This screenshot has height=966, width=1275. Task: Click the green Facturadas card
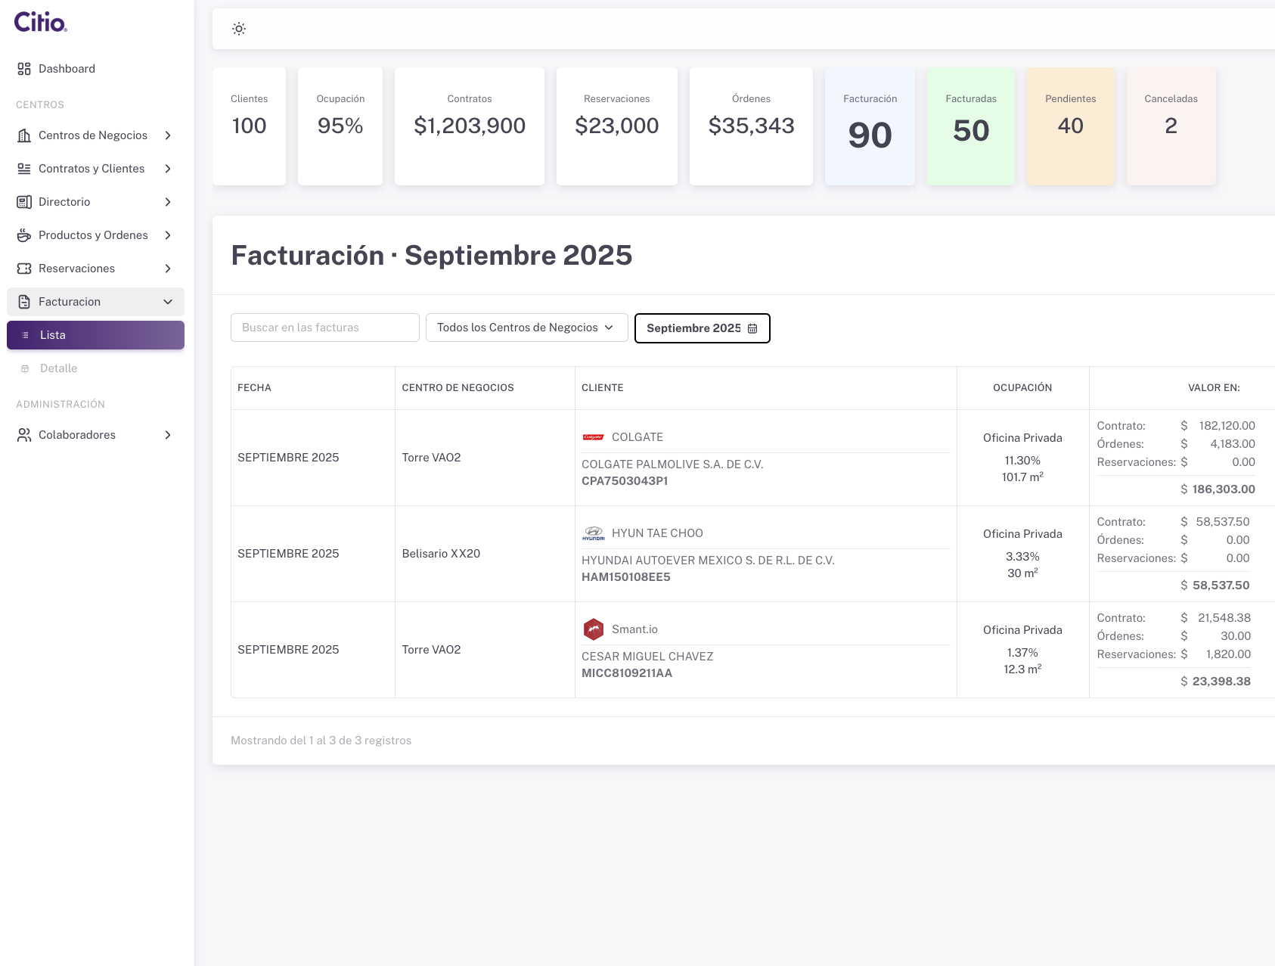coord(970,126)
